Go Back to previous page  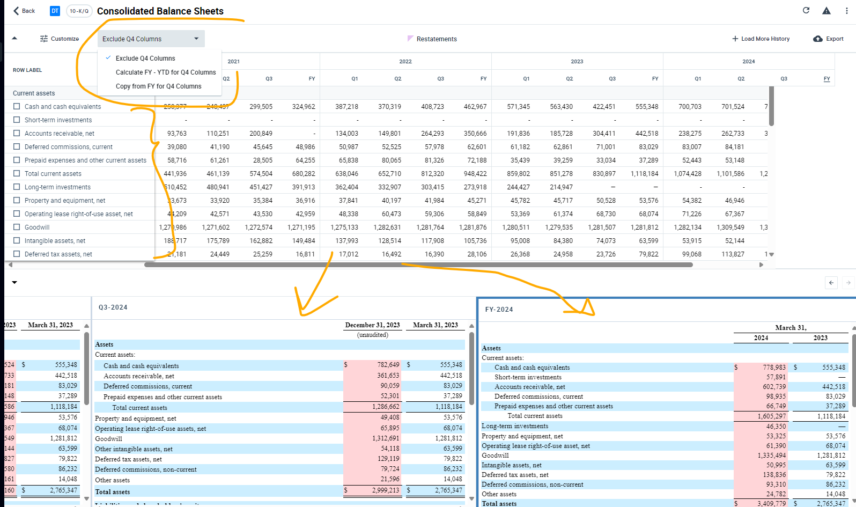click(24, 11)
